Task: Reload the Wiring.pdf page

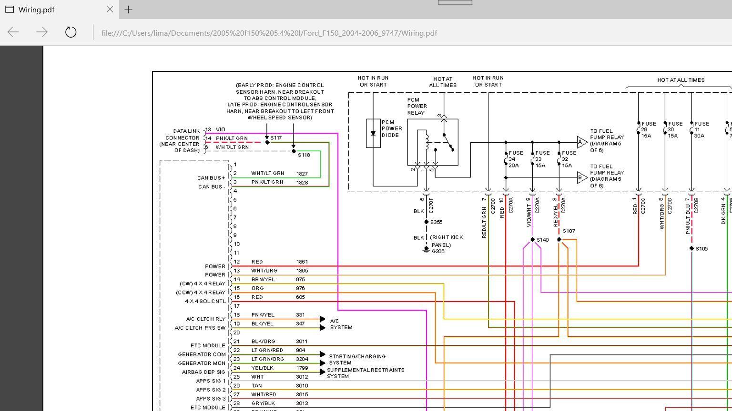Action: pos(71,32)
